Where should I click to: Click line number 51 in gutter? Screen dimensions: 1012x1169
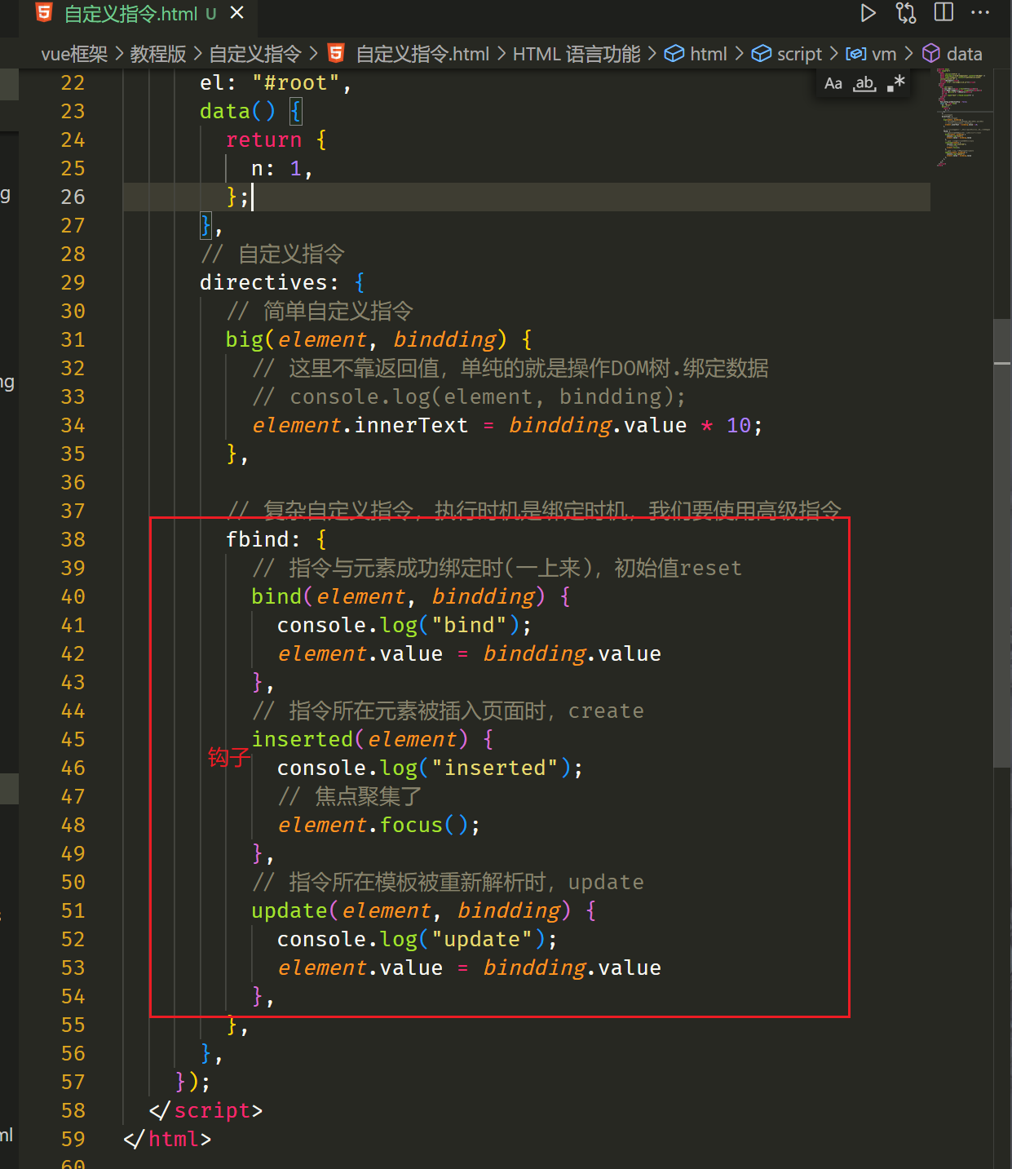pyautogui.click(x=73, y=910)
